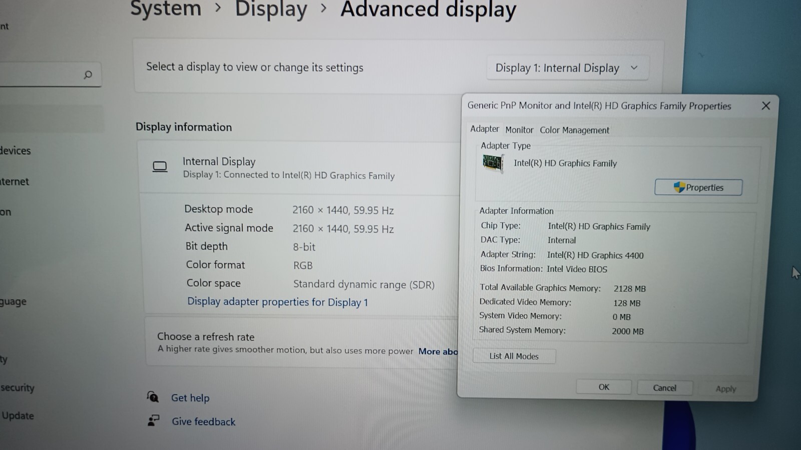The width and height of the screenshot is (801, 450).
Task: Select the Update item in Settings sidebar
Action: click(18, 415)
